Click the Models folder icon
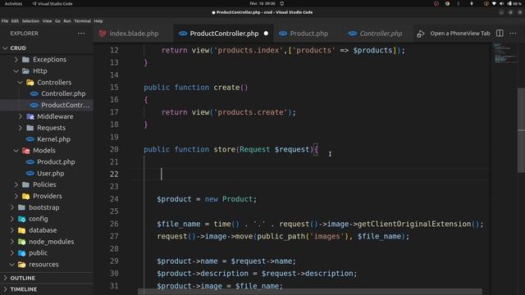Screen dimensions: 525x295 click(25, 151)
